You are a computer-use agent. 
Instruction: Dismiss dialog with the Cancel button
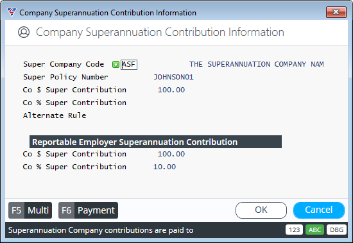coord(319,210)
